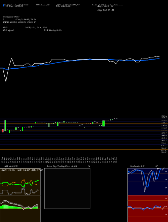Click the 'ADX: 18.06' value in ADX panel
The height and width of the screenshot is (222, 168).
click(x=8, y=170)
